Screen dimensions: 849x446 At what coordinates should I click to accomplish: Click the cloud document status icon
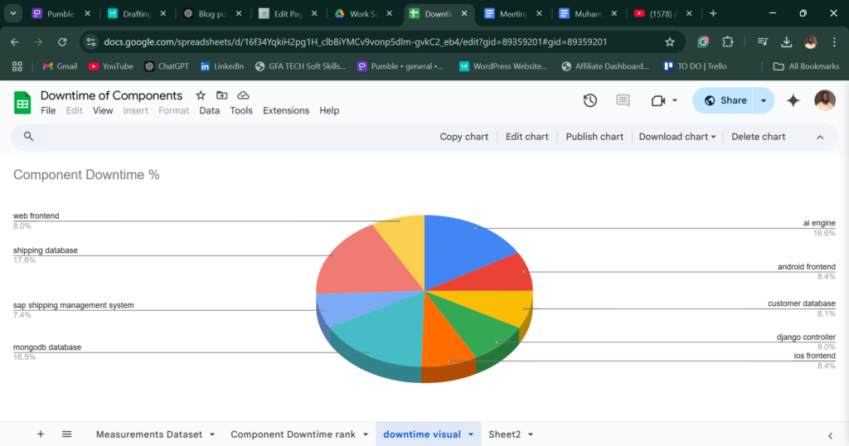click(243, 95)
